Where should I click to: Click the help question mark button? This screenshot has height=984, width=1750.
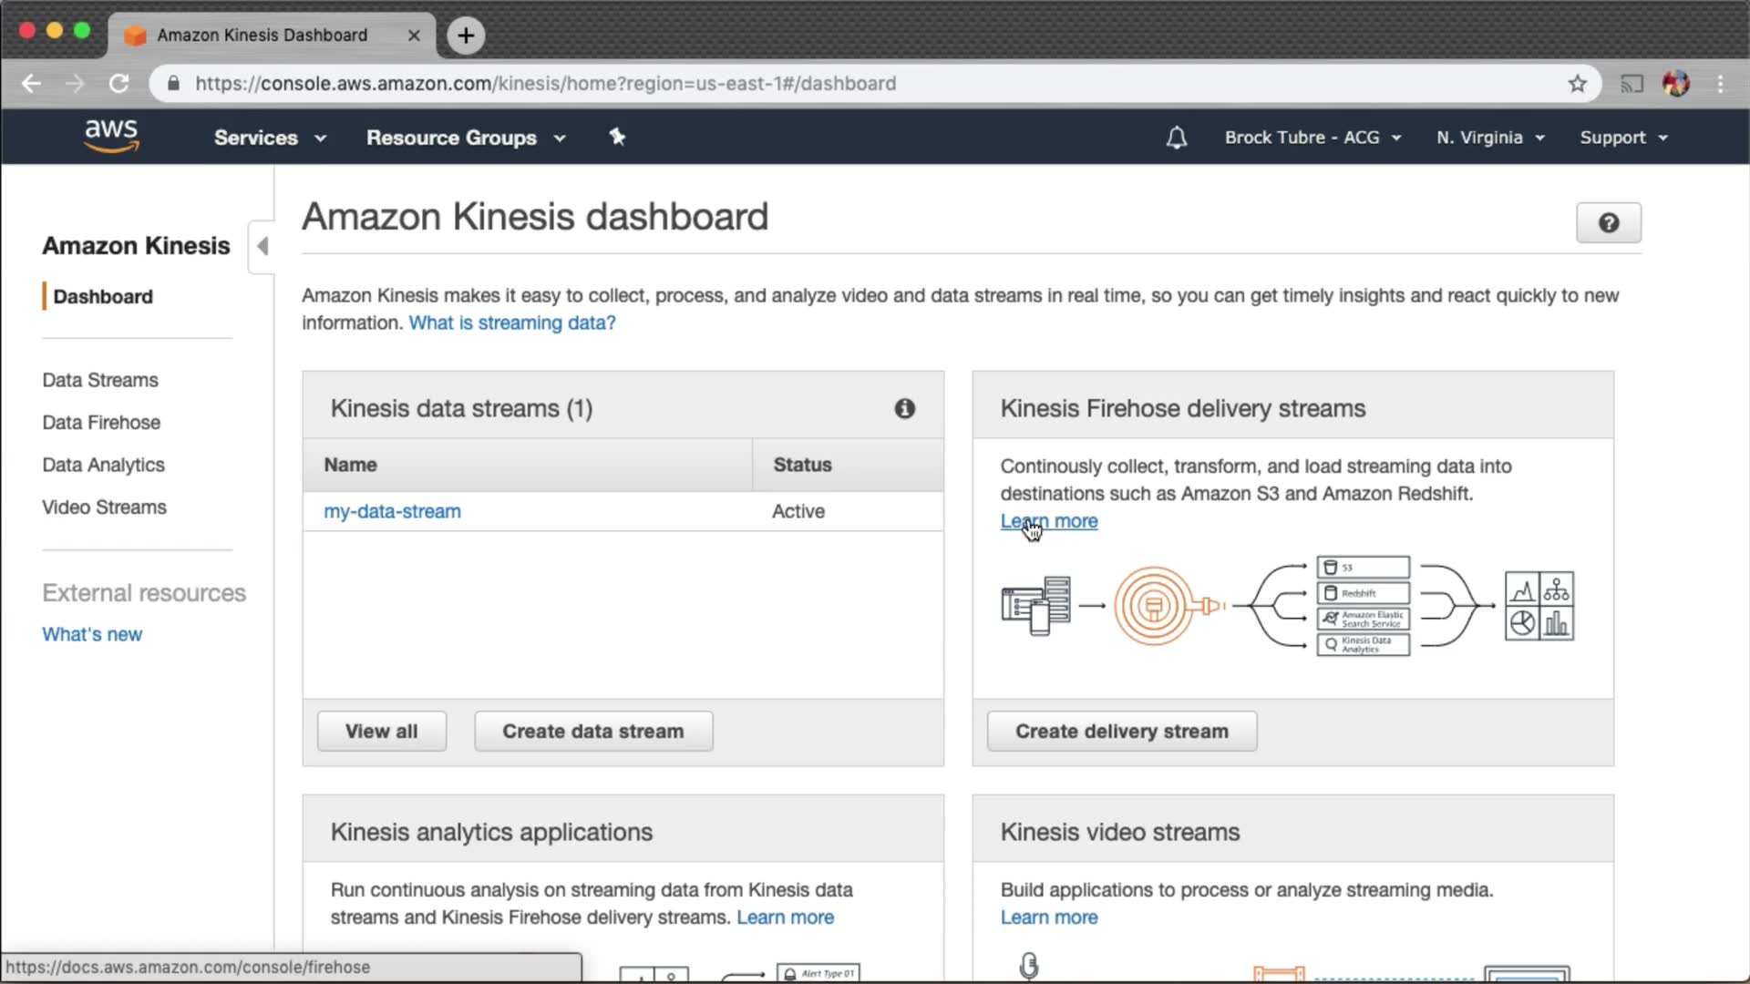coord(1609,222)
